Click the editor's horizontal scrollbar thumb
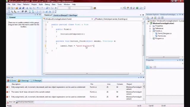Screen dimensions: 190x107 87,73
